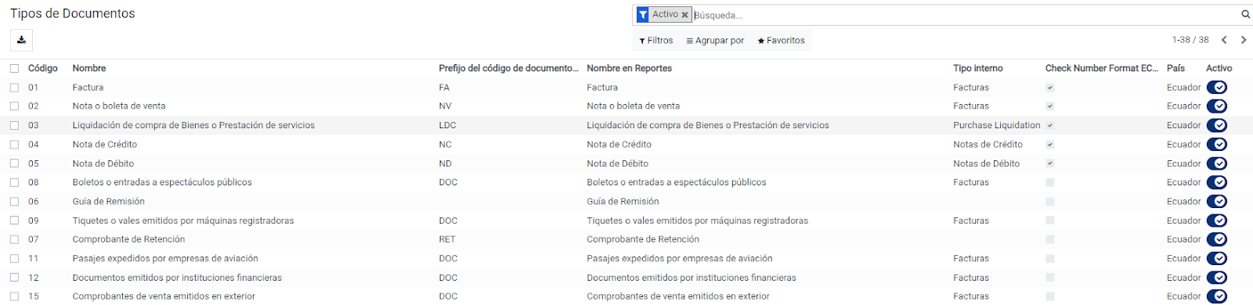
Task: Open Documentos emitidos por instituciones financieras name
Action: click(x=177, y=278)
